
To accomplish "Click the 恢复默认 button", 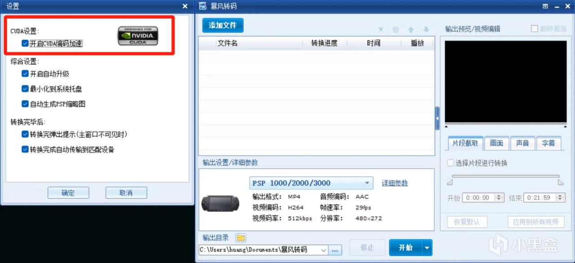I will tap(467, 222).
